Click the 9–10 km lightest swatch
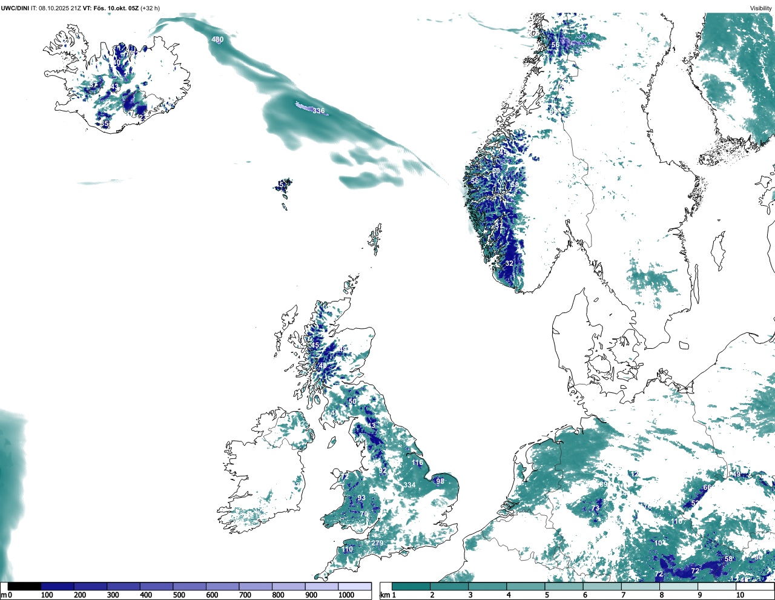Image resolution: width=775 pixels, height=600 pixels. tap(717, 586)
